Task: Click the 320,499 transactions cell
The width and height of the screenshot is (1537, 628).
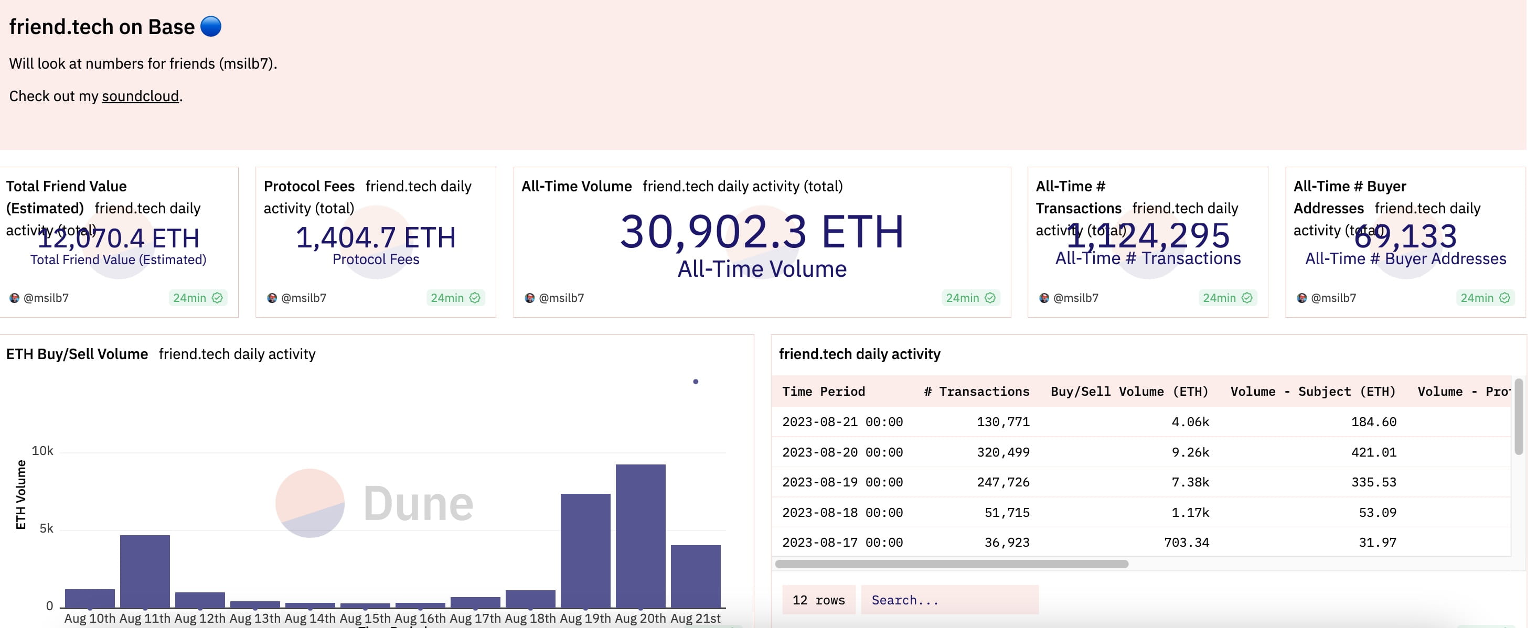Action: tap(1003, 452)
